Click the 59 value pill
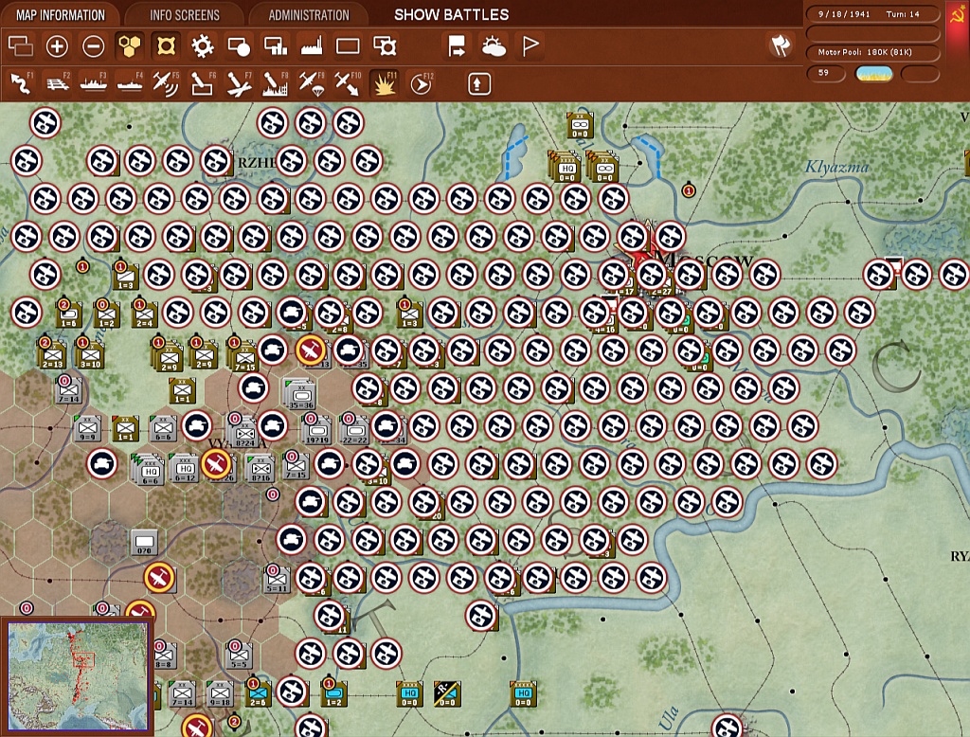The width and height of the screenshot is (970, 737). (826, 73)
